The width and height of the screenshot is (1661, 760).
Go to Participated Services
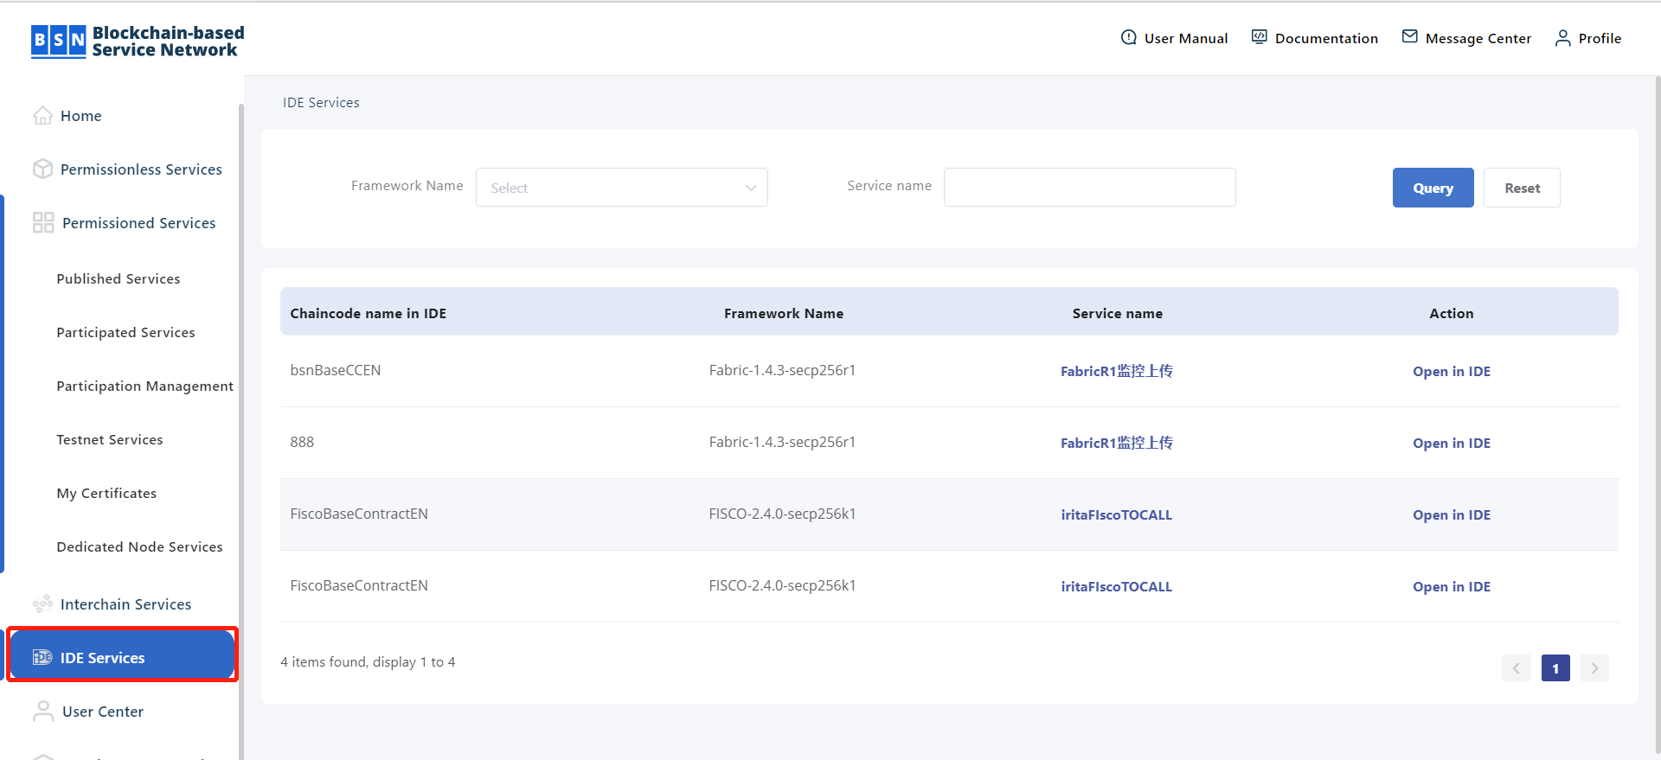(x=125, y=333)
